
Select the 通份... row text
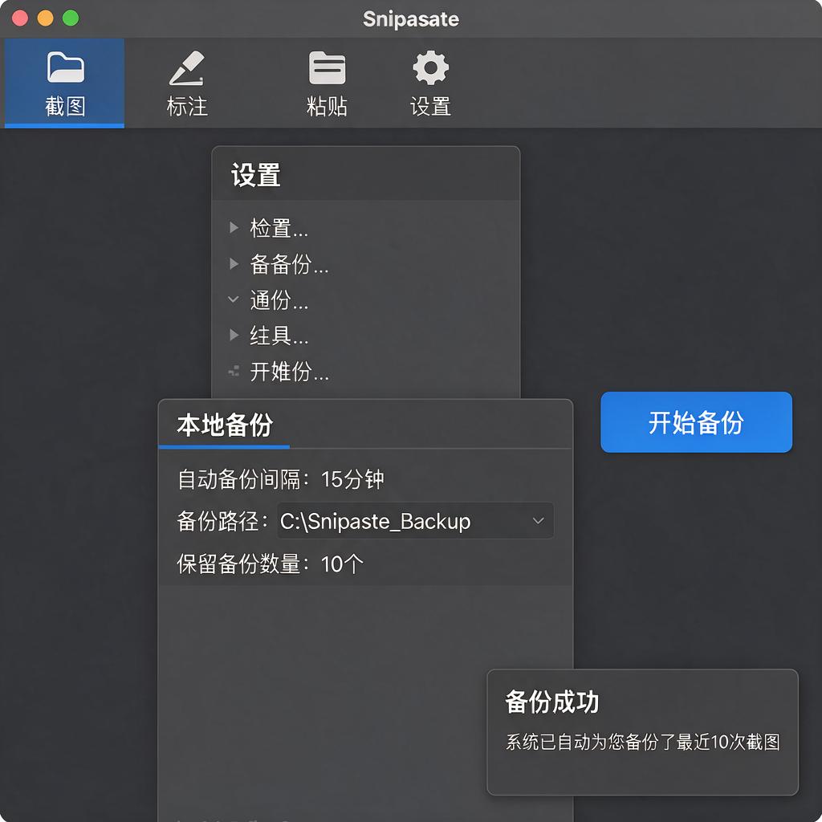tap(279, 300)
